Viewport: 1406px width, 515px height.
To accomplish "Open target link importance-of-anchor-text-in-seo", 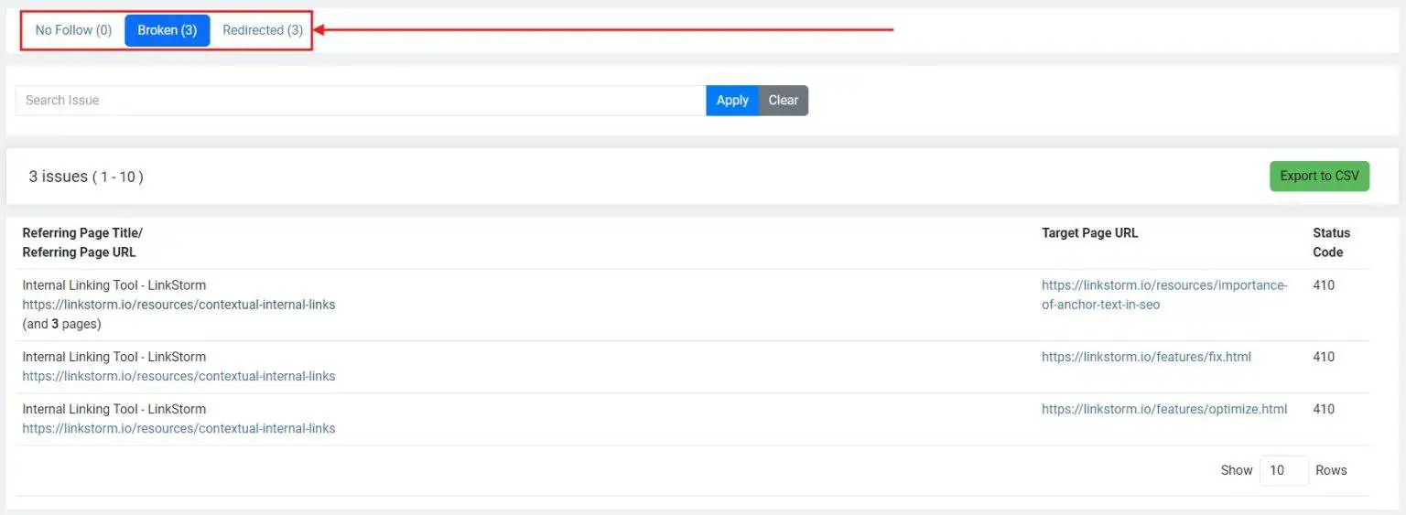I will [1164, 295].
